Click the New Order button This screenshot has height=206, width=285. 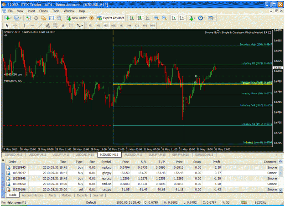(77, 18)
